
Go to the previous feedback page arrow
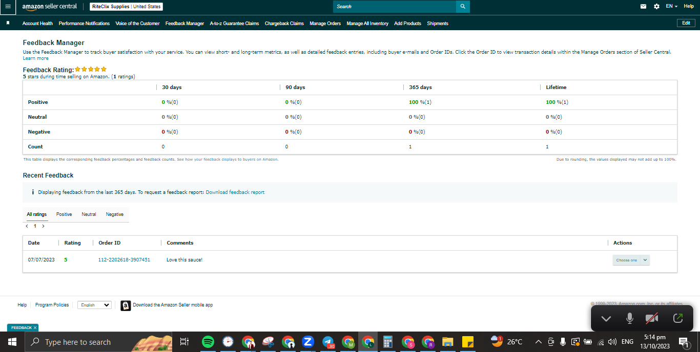[27, 226]
